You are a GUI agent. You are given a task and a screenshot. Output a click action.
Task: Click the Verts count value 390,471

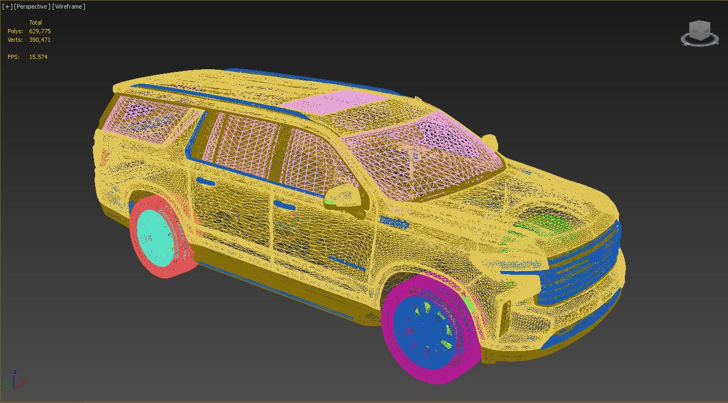click(40, 40)
